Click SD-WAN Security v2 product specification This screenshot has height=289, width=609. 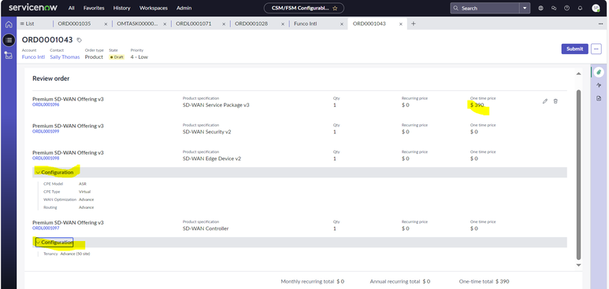[207, 132]
